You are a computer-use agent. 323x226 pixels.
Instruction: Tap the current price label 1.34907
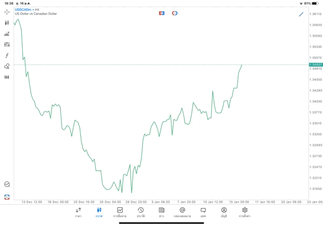coord(316,65)
